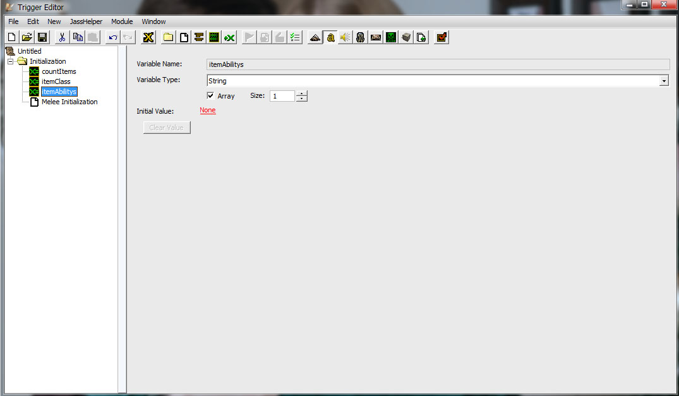Viewport: 679px width, 396px height.
Task: Open the Variables dialog with the yellow X icon
Action: click(148, 38)
